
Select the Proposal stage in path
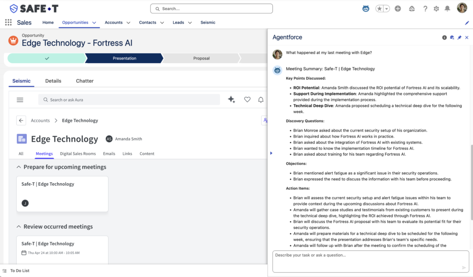coord(201,58)
